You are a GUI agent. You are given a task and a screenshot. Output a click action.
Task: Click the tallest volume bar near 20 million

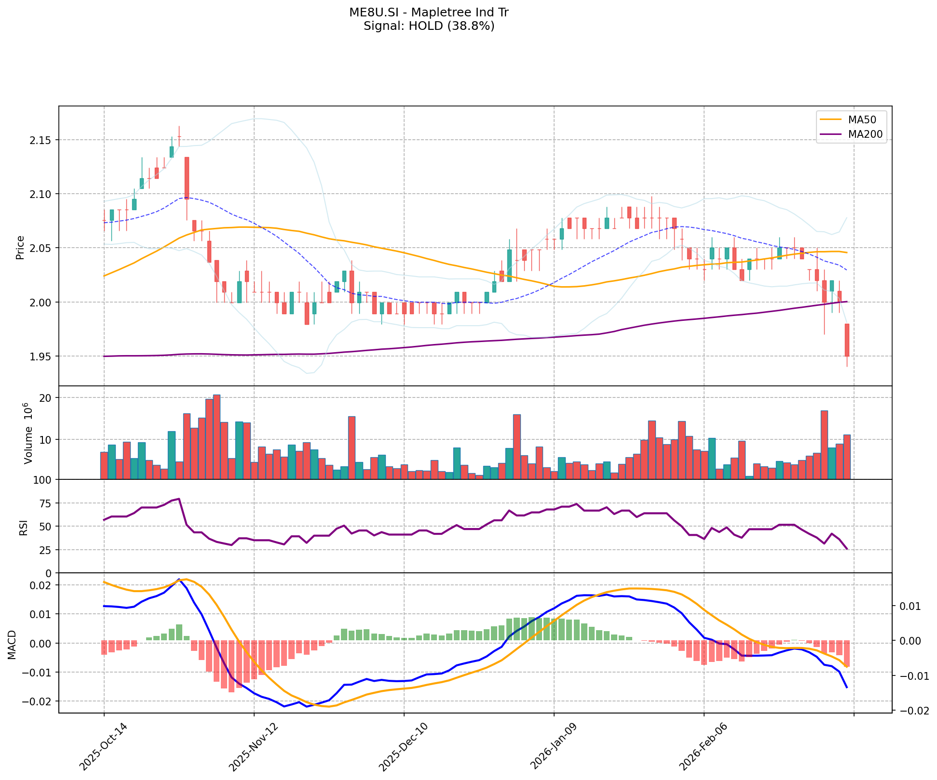pyautogui.click(x=217, y=436)
